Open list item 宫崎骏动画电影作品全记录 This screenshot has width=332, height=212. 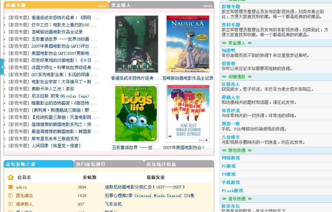pos(57,32)
